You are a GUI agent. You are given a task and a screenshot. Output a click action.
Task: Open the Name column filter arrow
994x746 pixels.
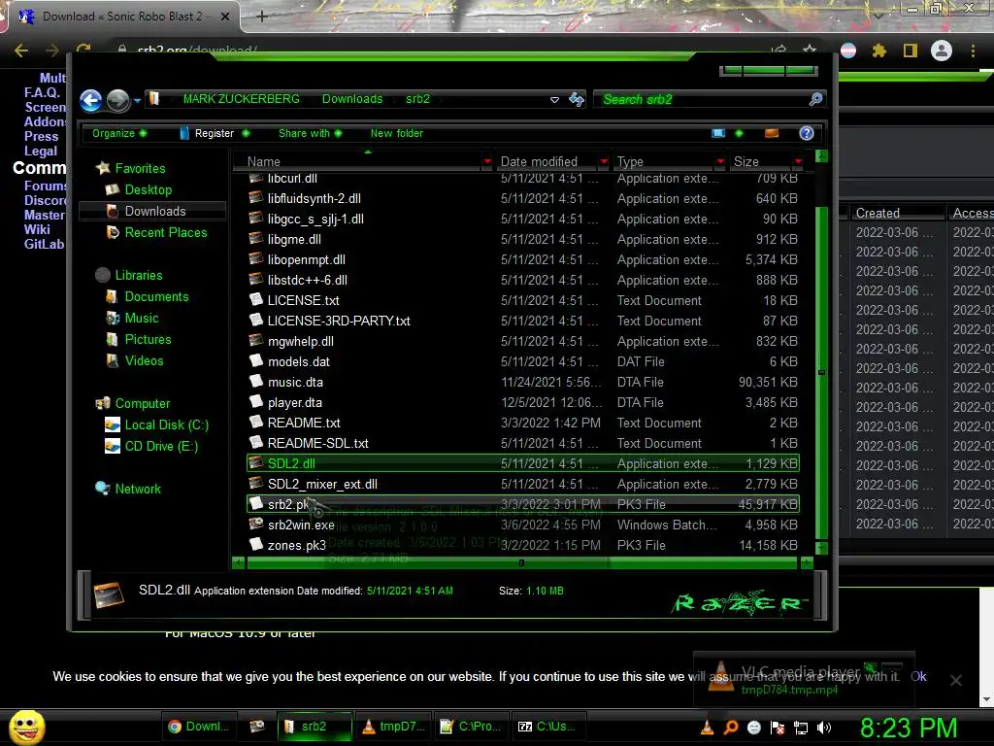click(487, 162)
